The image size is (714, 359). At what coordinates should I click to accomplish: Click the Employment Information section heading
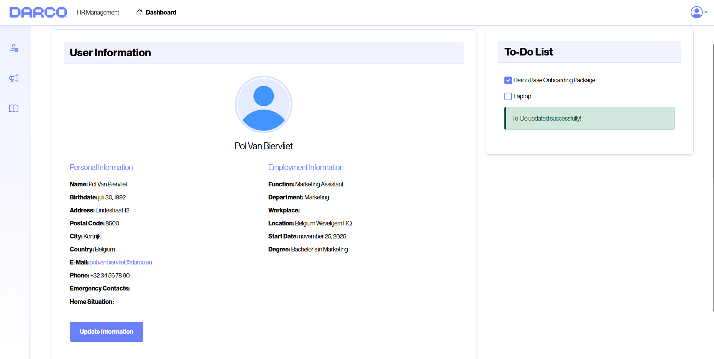[x=306, y=167]
